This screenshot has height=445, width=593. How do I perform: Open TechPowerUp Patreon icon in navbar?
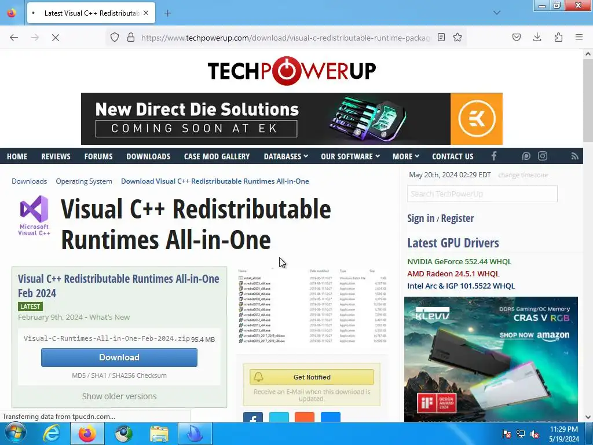click(526, 156)
